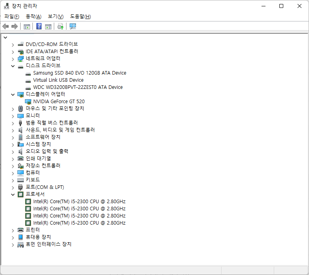The height and width of the screenshot is (275, 309).
Task: Click scan for hardware changes monitor icon
Action: (x=73, y=26)
